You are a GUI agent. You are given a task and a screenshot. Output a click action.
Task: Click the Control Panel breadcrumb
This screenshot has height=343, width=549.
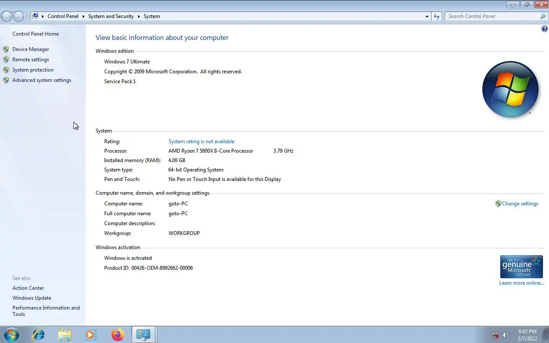point(63,16)
